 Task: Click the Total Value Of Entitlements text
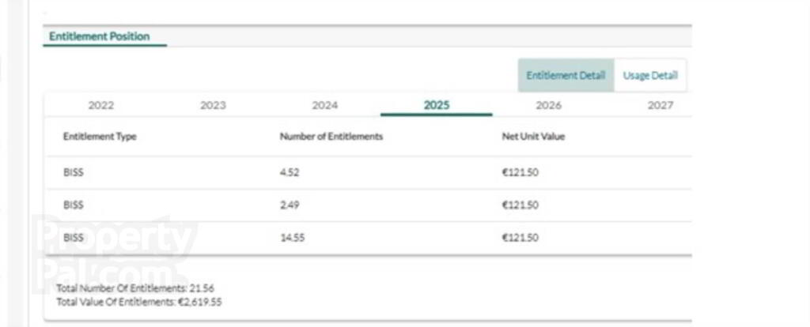point(139,302)
